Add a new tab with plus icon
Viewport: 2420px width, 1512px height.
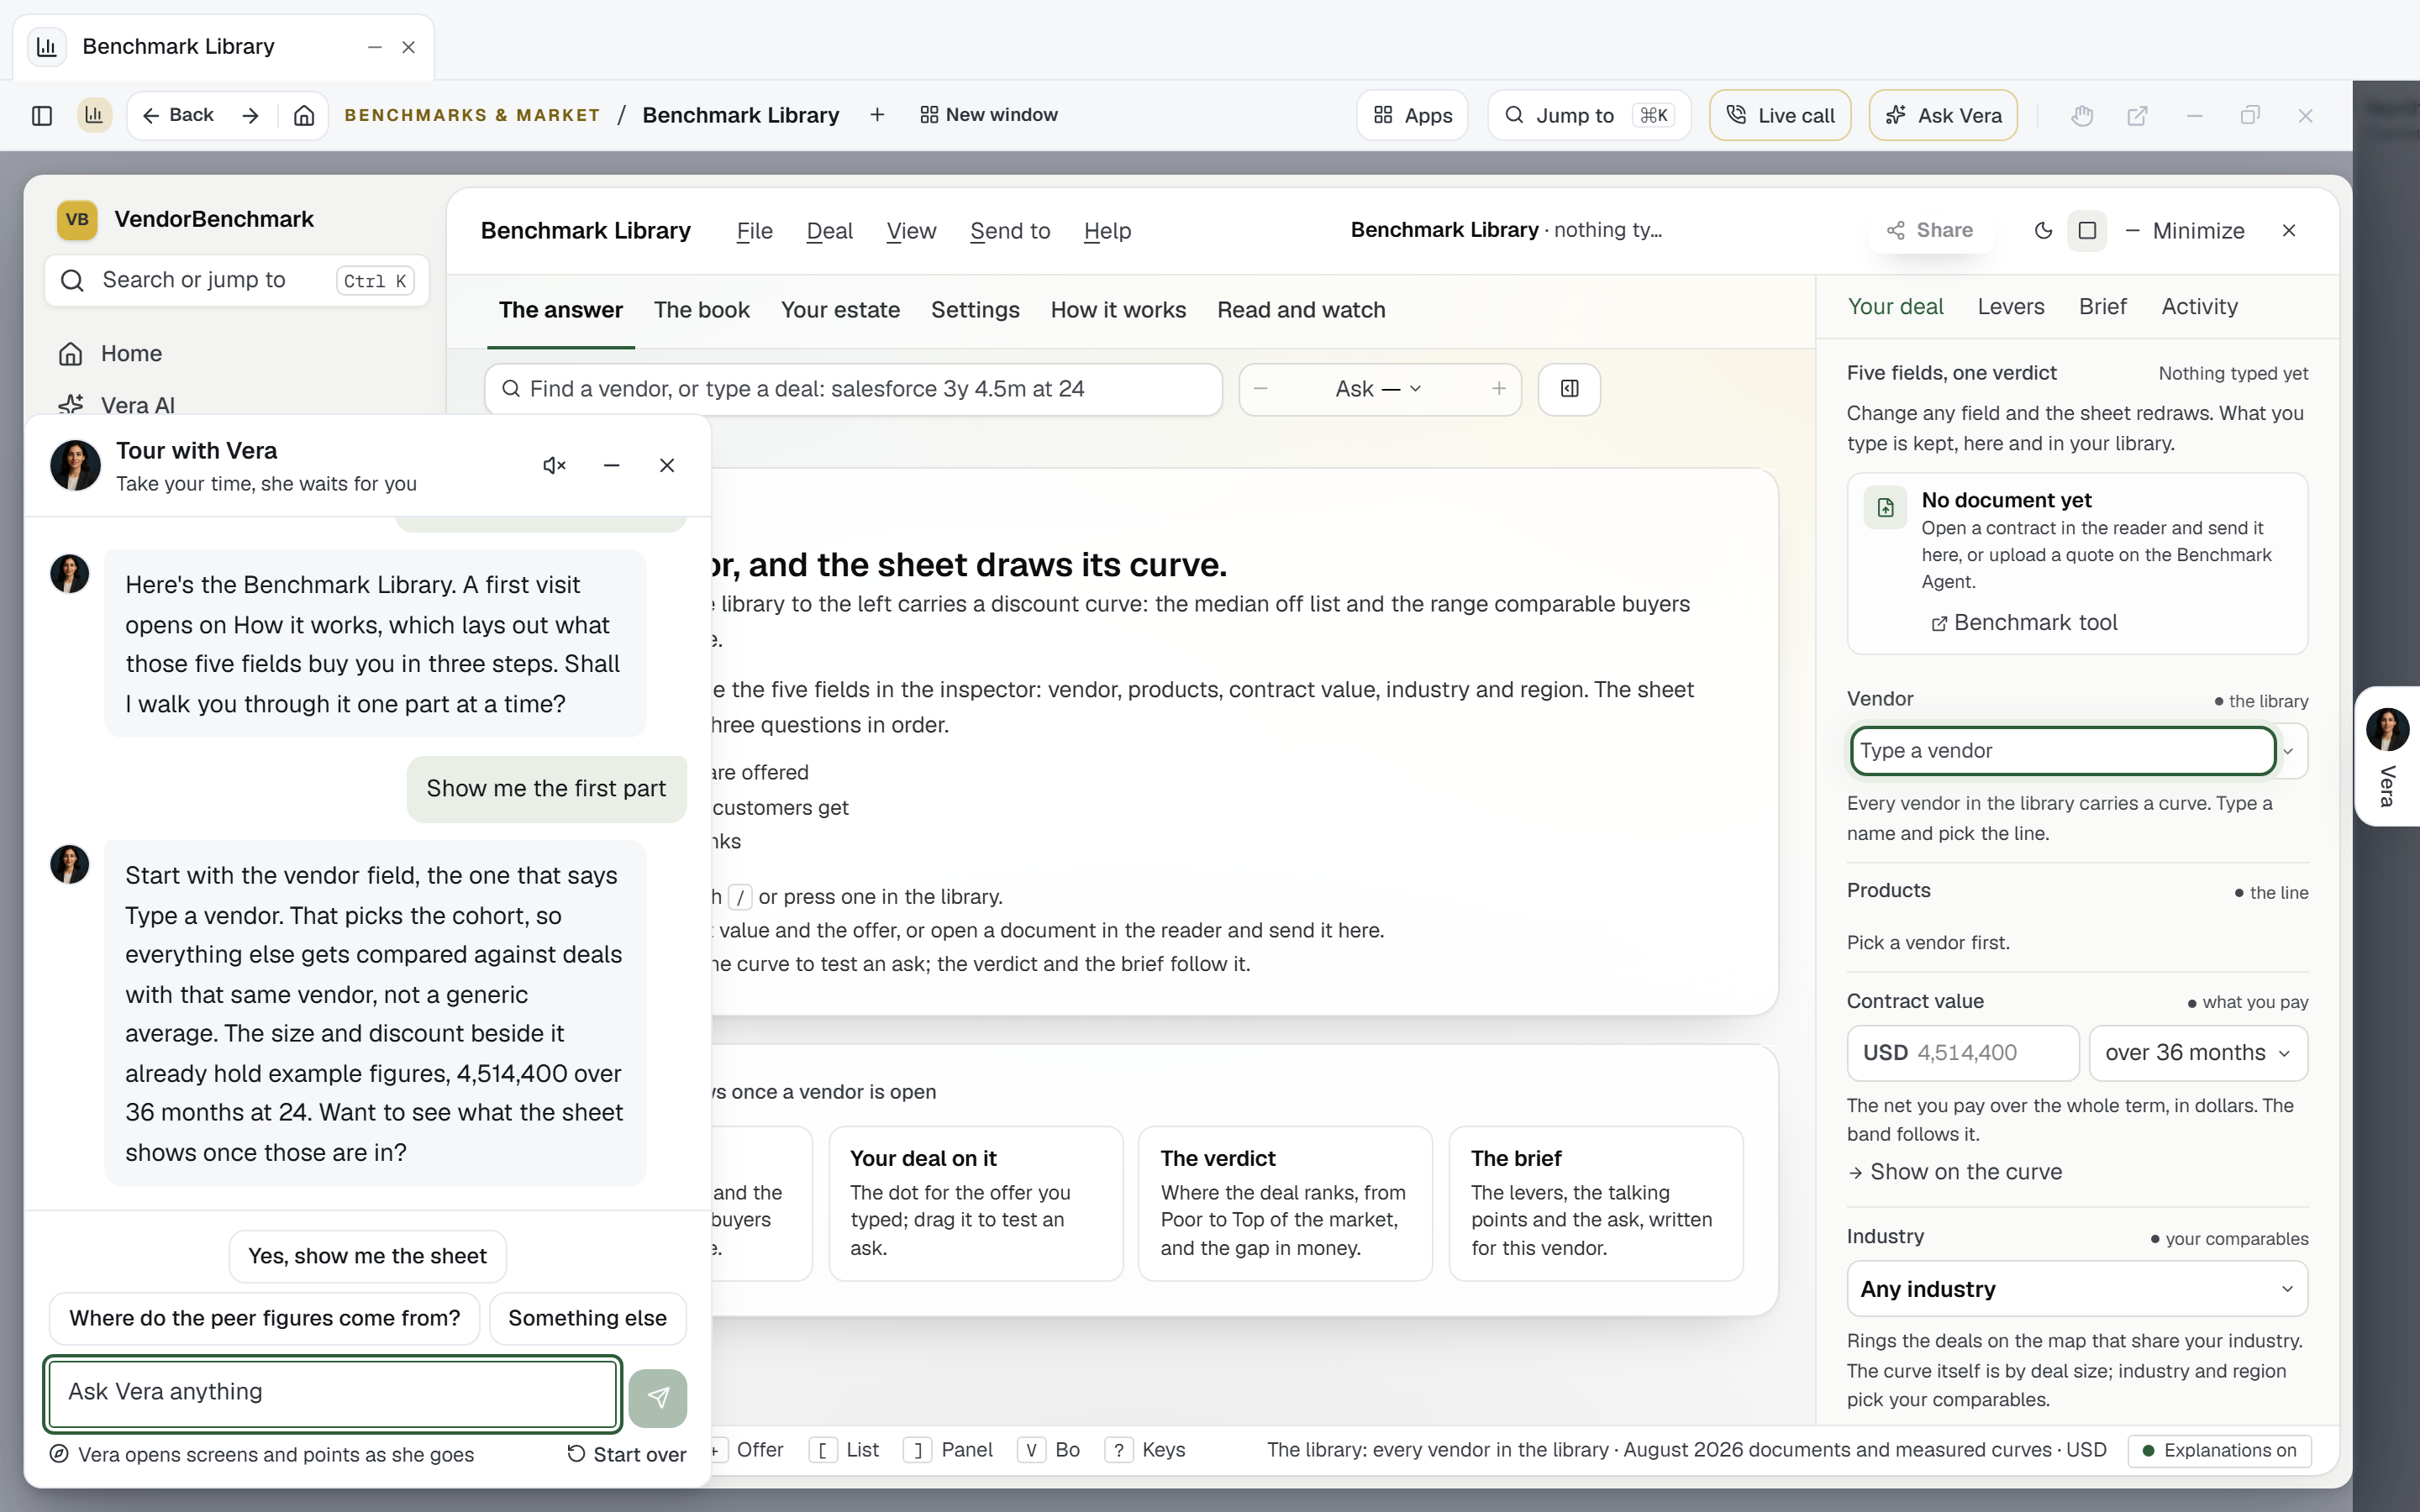(877, 115)
